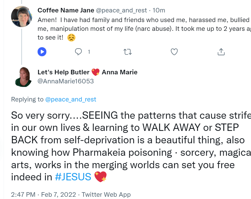Click the persevering face emoji in Jane's tweet
This screenshot has width=251, height=199.
pos(72,38)
